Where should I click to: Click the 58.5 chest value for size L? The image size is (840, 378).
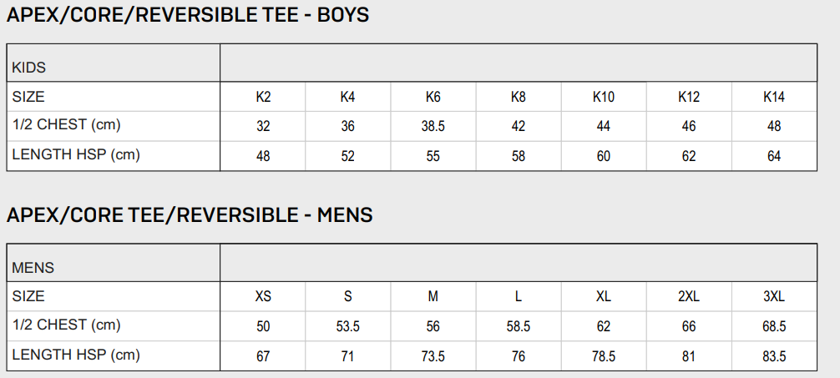click(x=518, y=327)
